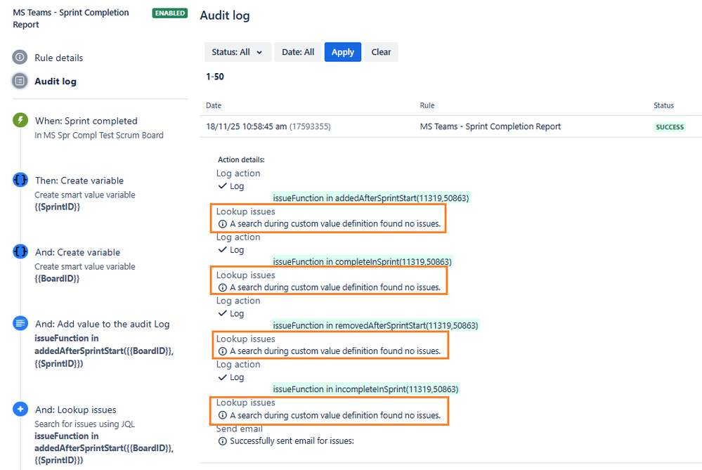702x470 pixels.
Task: Select 'And: Add value to the audit Log' step
Action: (x=102, y=324)
